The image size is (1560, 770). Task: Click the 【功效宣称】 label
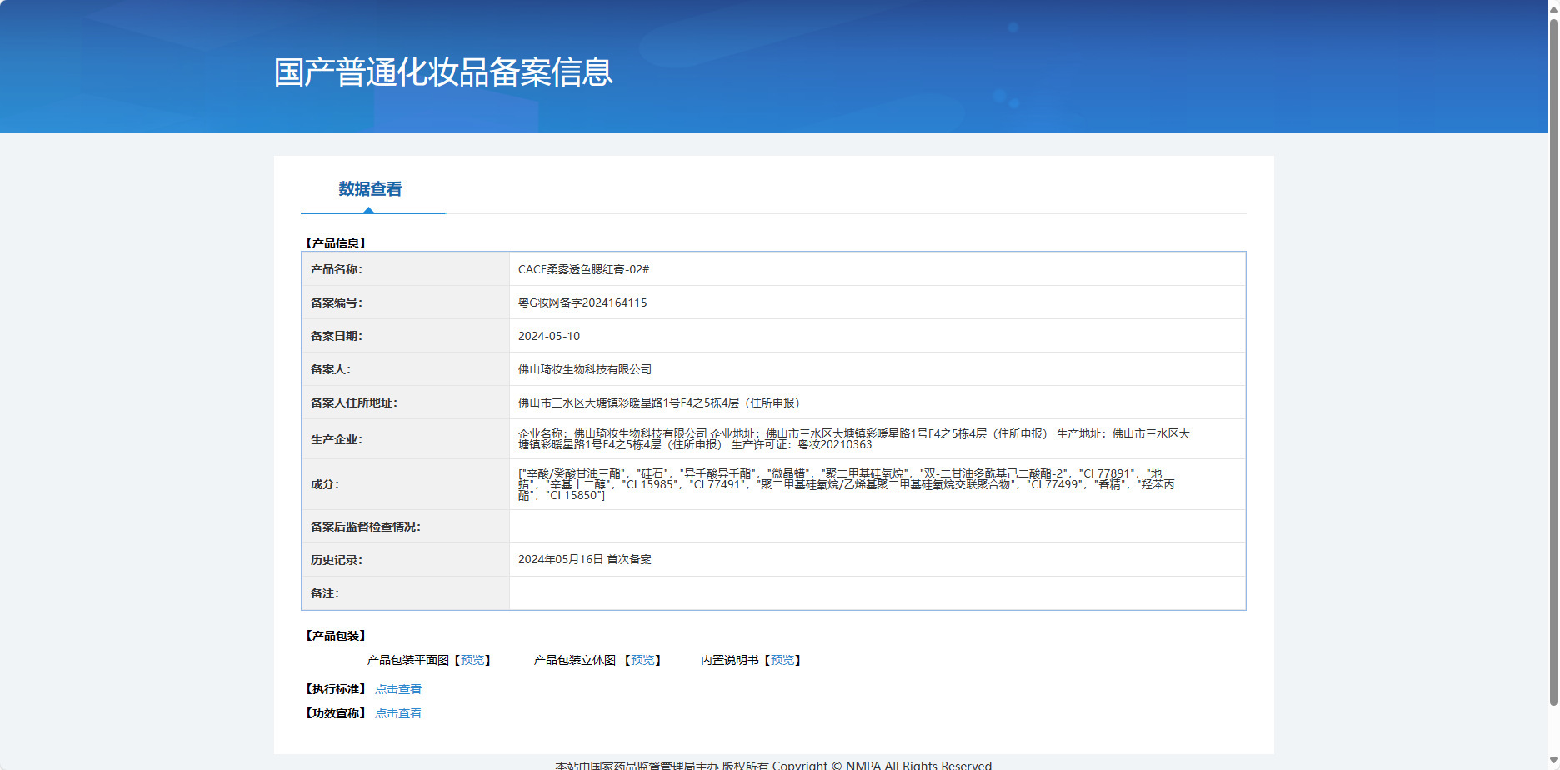[x=335, y=713]
